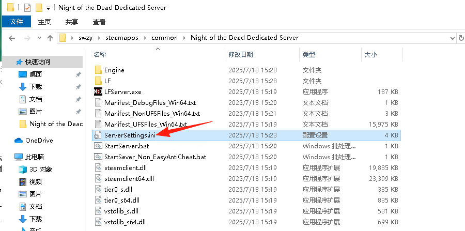Switch to the 共享 ribbon tab
Viewport: 465px width, 231px height.
72,22
